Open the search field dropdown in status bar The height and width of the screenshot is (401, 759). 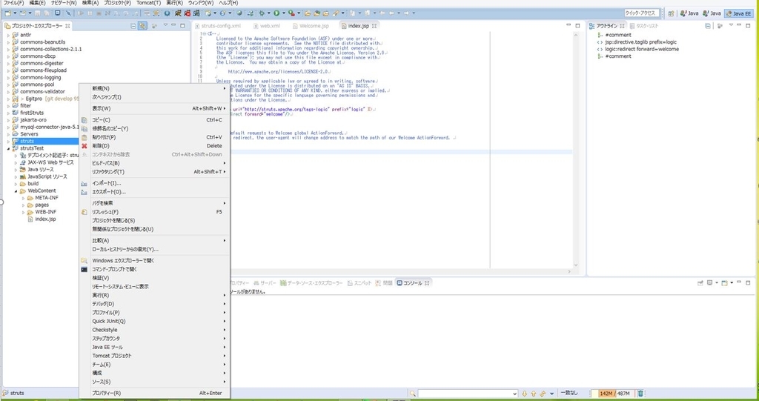pyautogui.click(x=514, y=394)
